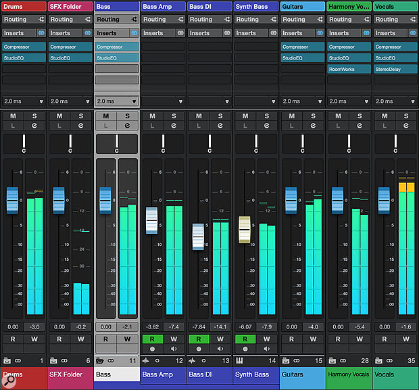Open the mixer search magnifier

[x=9, y=381]
